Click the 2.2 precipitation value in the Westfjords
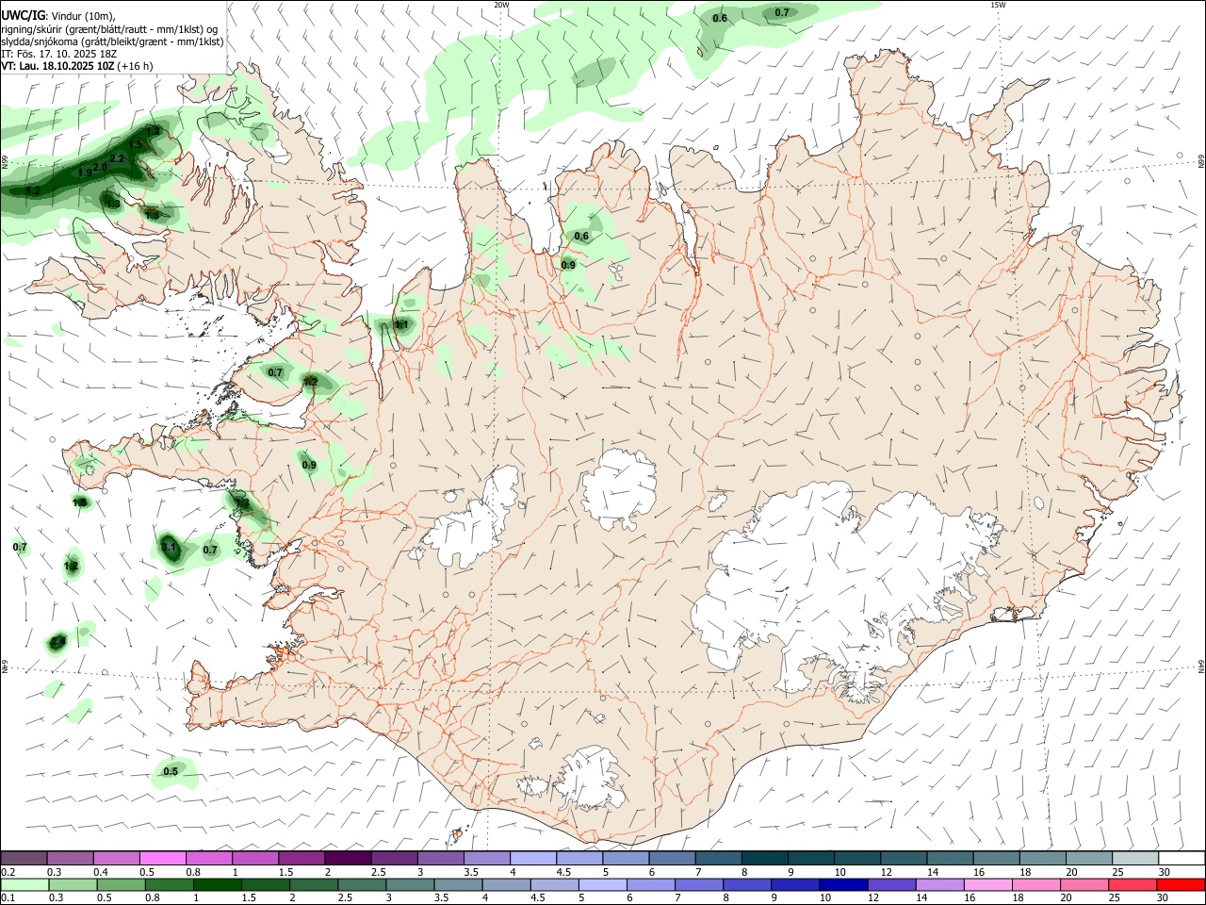 (118, 159)
